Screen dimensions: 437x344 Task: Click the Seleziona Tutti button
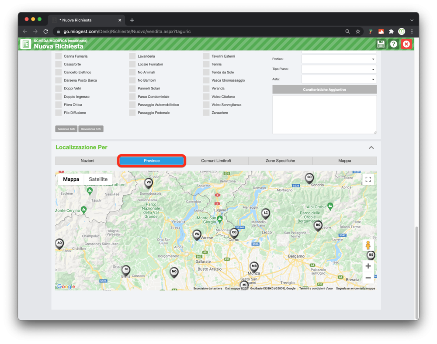point(66,129)
